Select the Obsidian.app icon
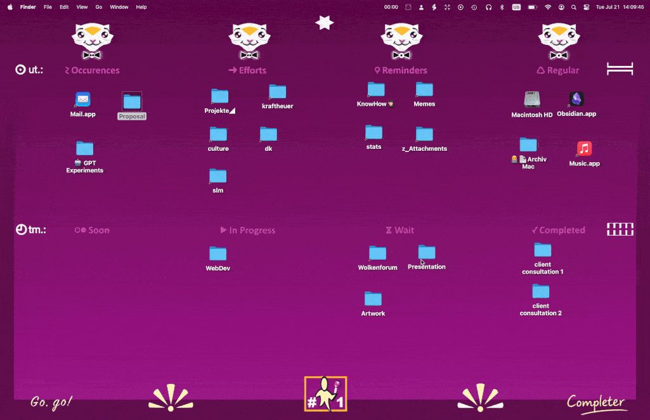Screen dimensions: 650x420 tap(576, 99)
